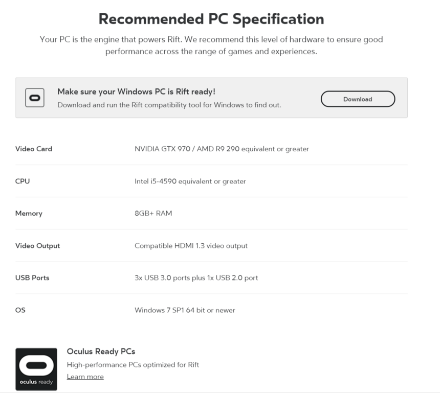Click the Rift compatibility tool description text

click(x=169, y=105)
